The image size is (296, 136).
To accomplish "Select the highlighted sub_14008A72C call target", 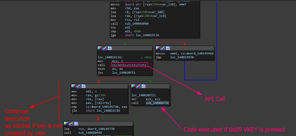I will click(158, 103).
